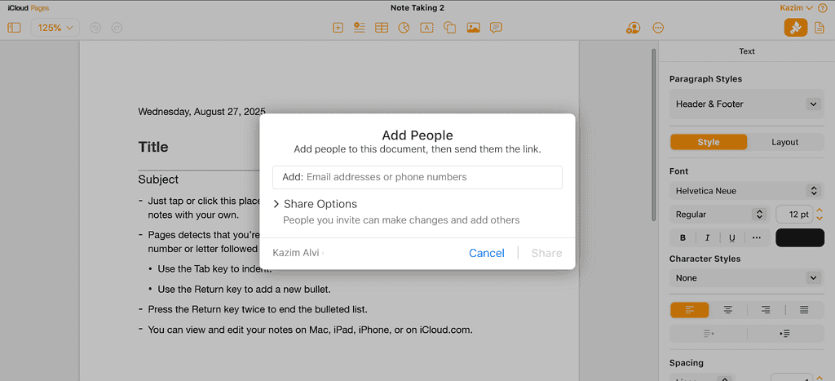Screen dimensions: 835x381
Task: Click the redo arrow icon
Action: coord(117,28)
